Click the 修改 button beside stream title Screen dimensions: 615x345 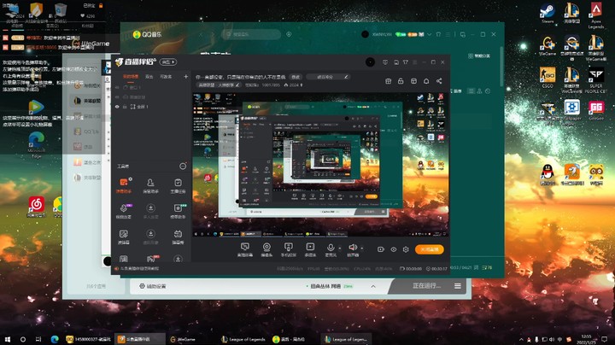(296, 77)
